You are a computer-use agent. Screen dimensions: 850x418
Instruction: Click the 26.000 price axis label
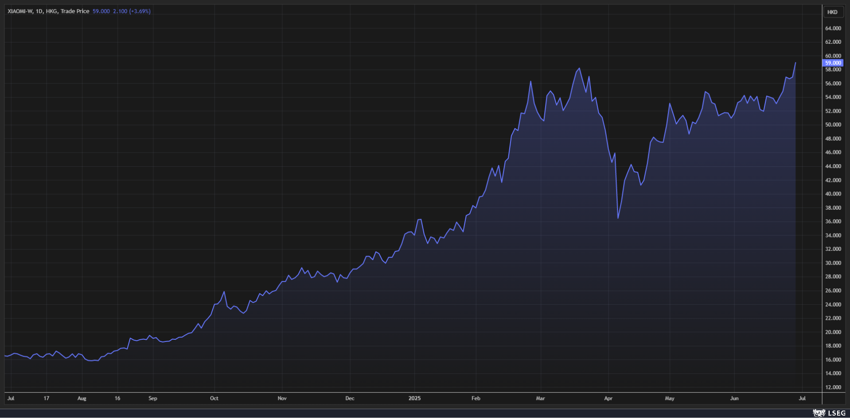833,291
